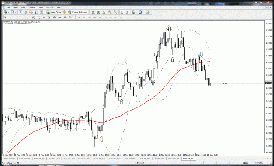
Task: Toggle the Expert Advisors button
Action: [x=78, y=12]
